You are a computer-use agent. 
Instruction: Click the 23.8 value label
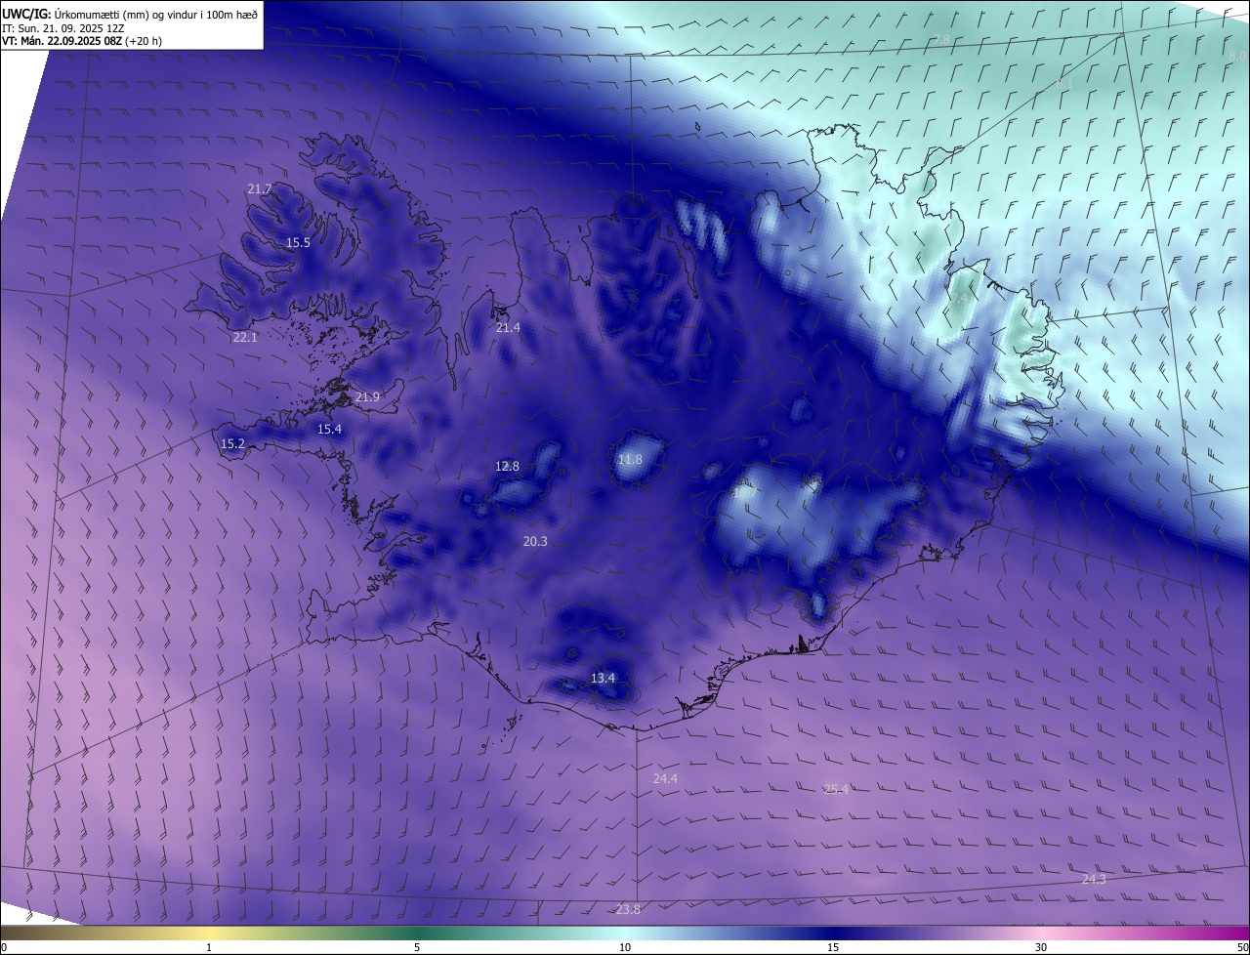pyautogui.click(x=628, y=909)
